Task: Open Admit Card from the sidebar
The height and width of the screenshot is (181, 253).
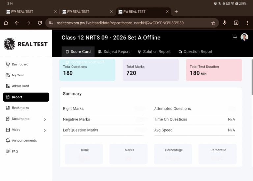Action: [x=20, y=86]
